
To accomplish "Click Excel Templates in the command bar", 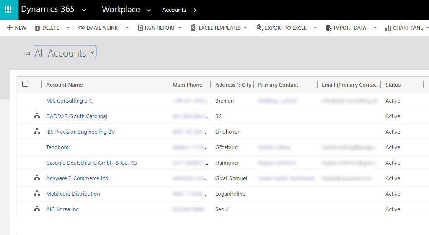I will point(218,28).
